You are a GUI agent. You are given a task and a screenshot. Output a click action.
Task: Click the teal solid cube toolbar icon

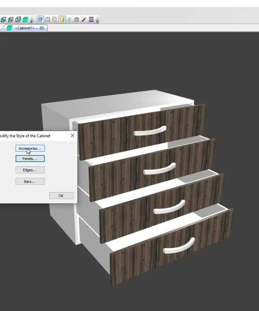[x=25, y=19]
